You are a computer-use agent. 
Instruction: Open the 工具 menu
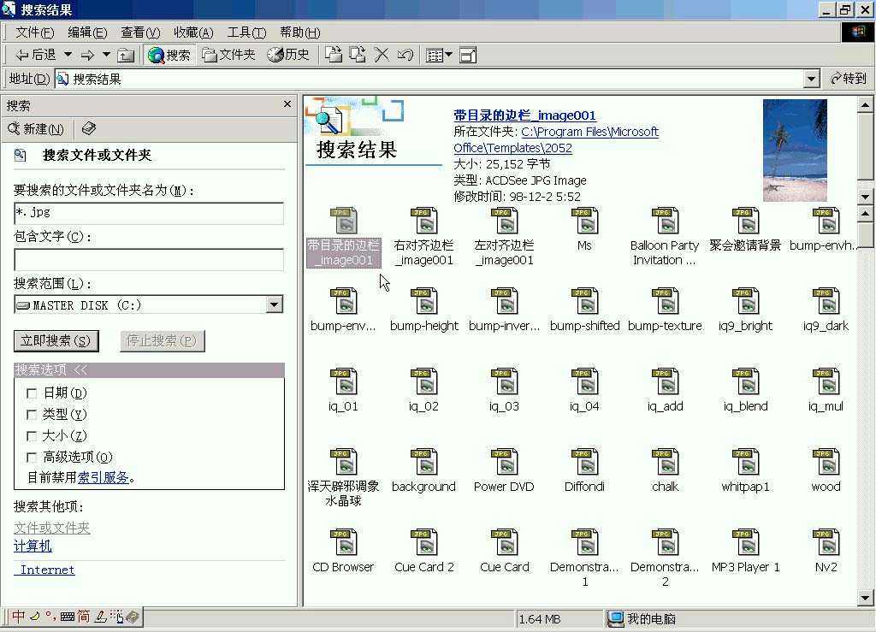click(x=246, y=32)
